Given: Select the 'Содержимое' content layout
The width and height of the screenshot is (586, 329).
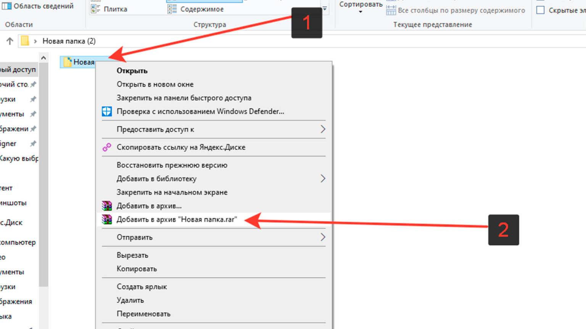Looking at the screenshot, I should (196, 9).
